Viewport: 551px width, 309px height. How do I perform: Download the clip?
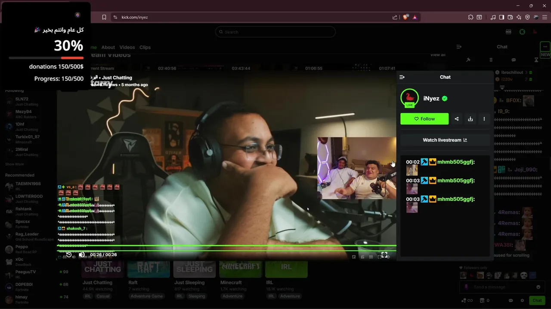471,119
